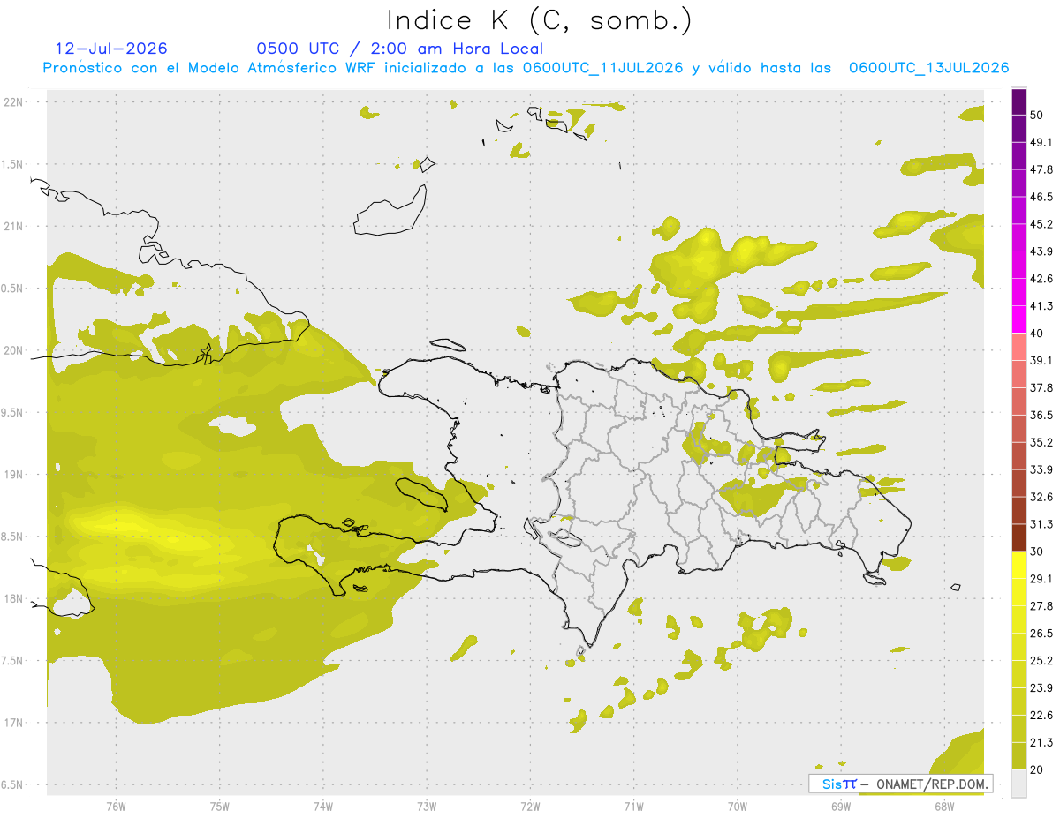Click the magenta colorbar segment between 40 and 41.3
This screenshot has width=1060, height=818.
[1019, 319]
